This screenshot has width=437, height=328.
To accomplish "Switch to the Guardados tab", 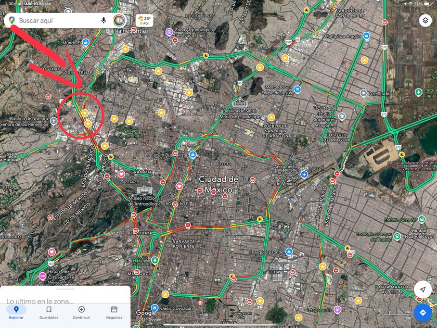I will point(49,312).
